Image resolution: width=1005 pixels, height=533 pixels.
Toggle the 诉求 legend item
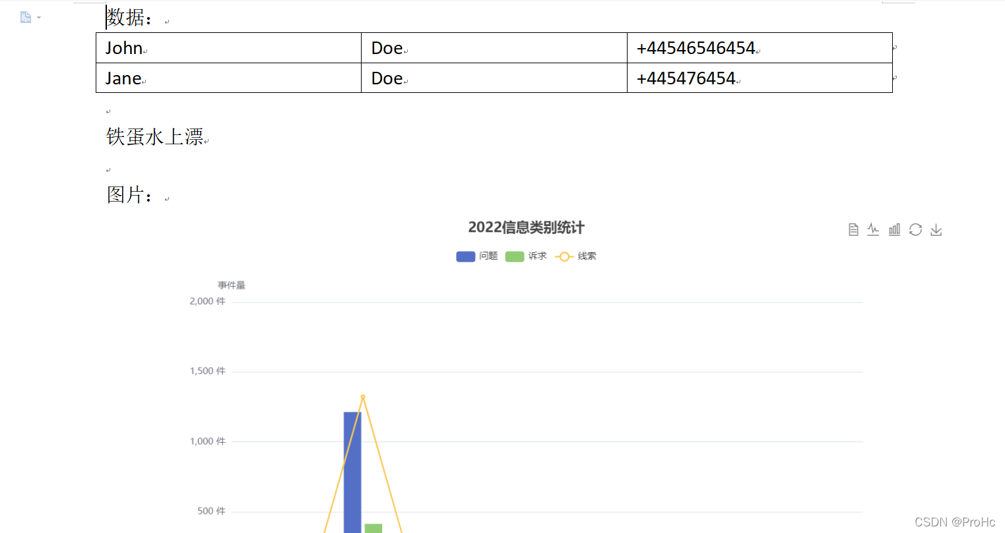526,256
